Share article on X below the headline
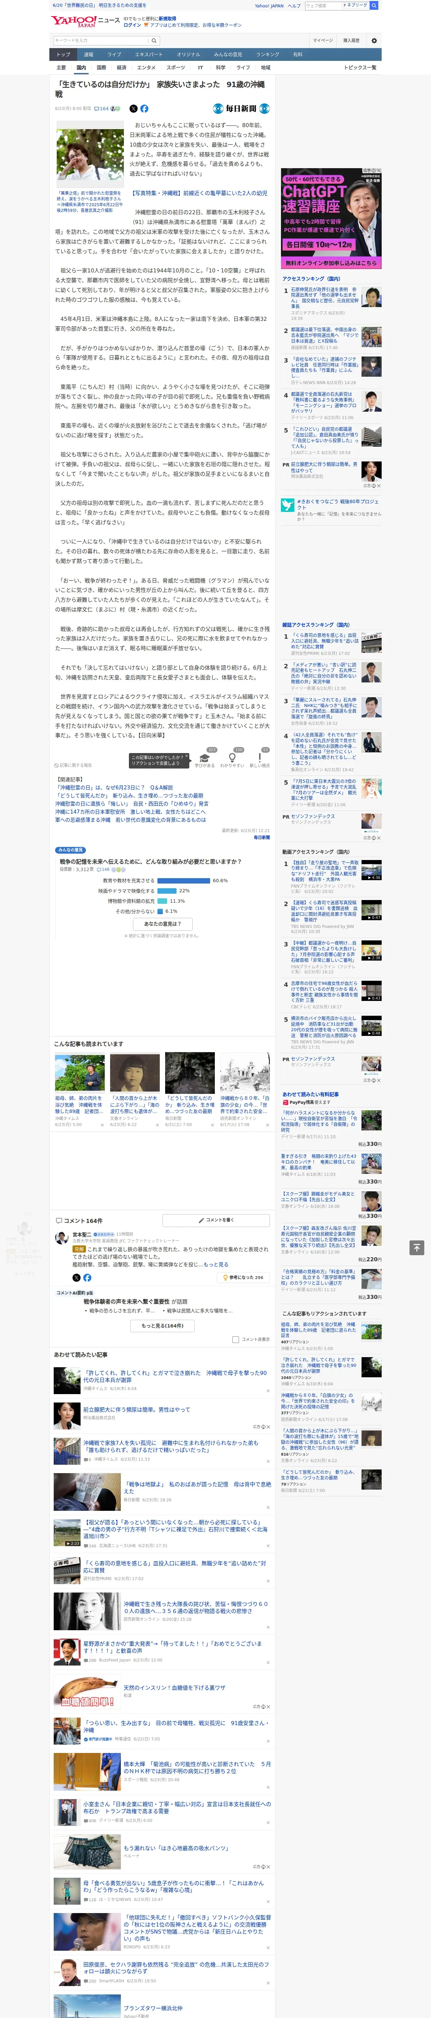This screenshot has height=2018, width=431. tap(133, 109)
